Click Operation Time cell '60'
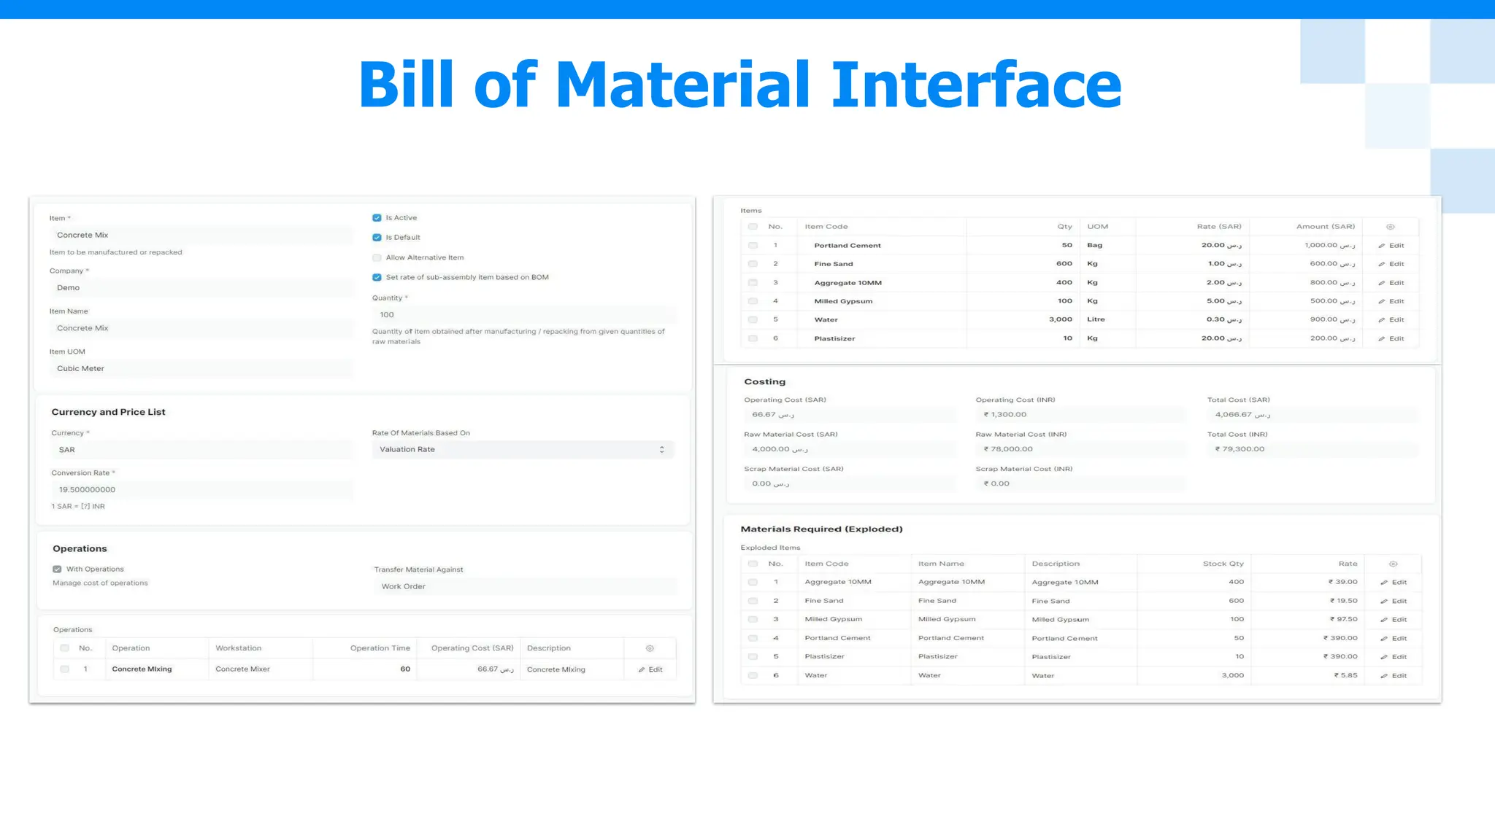 (x=405, y=669)
